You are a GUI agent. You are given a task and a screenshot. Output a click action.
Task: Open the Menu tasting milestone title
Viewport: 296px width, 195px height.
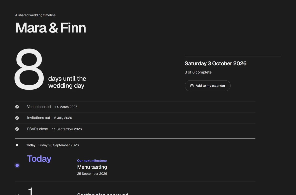pos(92,167)
